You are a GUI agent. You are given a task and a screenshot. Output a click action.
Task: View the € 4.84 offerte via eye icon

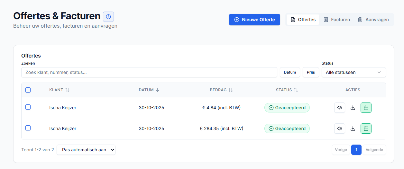tap(340, 108)
